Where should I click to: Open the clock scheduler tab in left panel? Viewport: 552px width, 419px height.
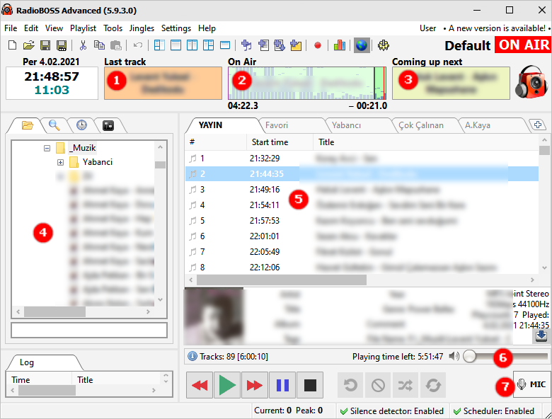[x=81, y=125]
